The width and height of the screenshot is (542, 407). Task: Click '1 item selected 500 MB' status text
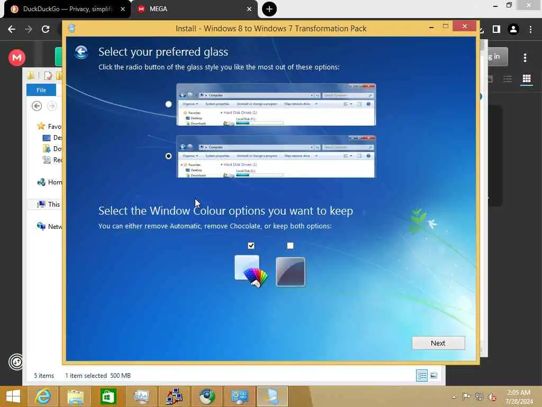click(98, 376)
